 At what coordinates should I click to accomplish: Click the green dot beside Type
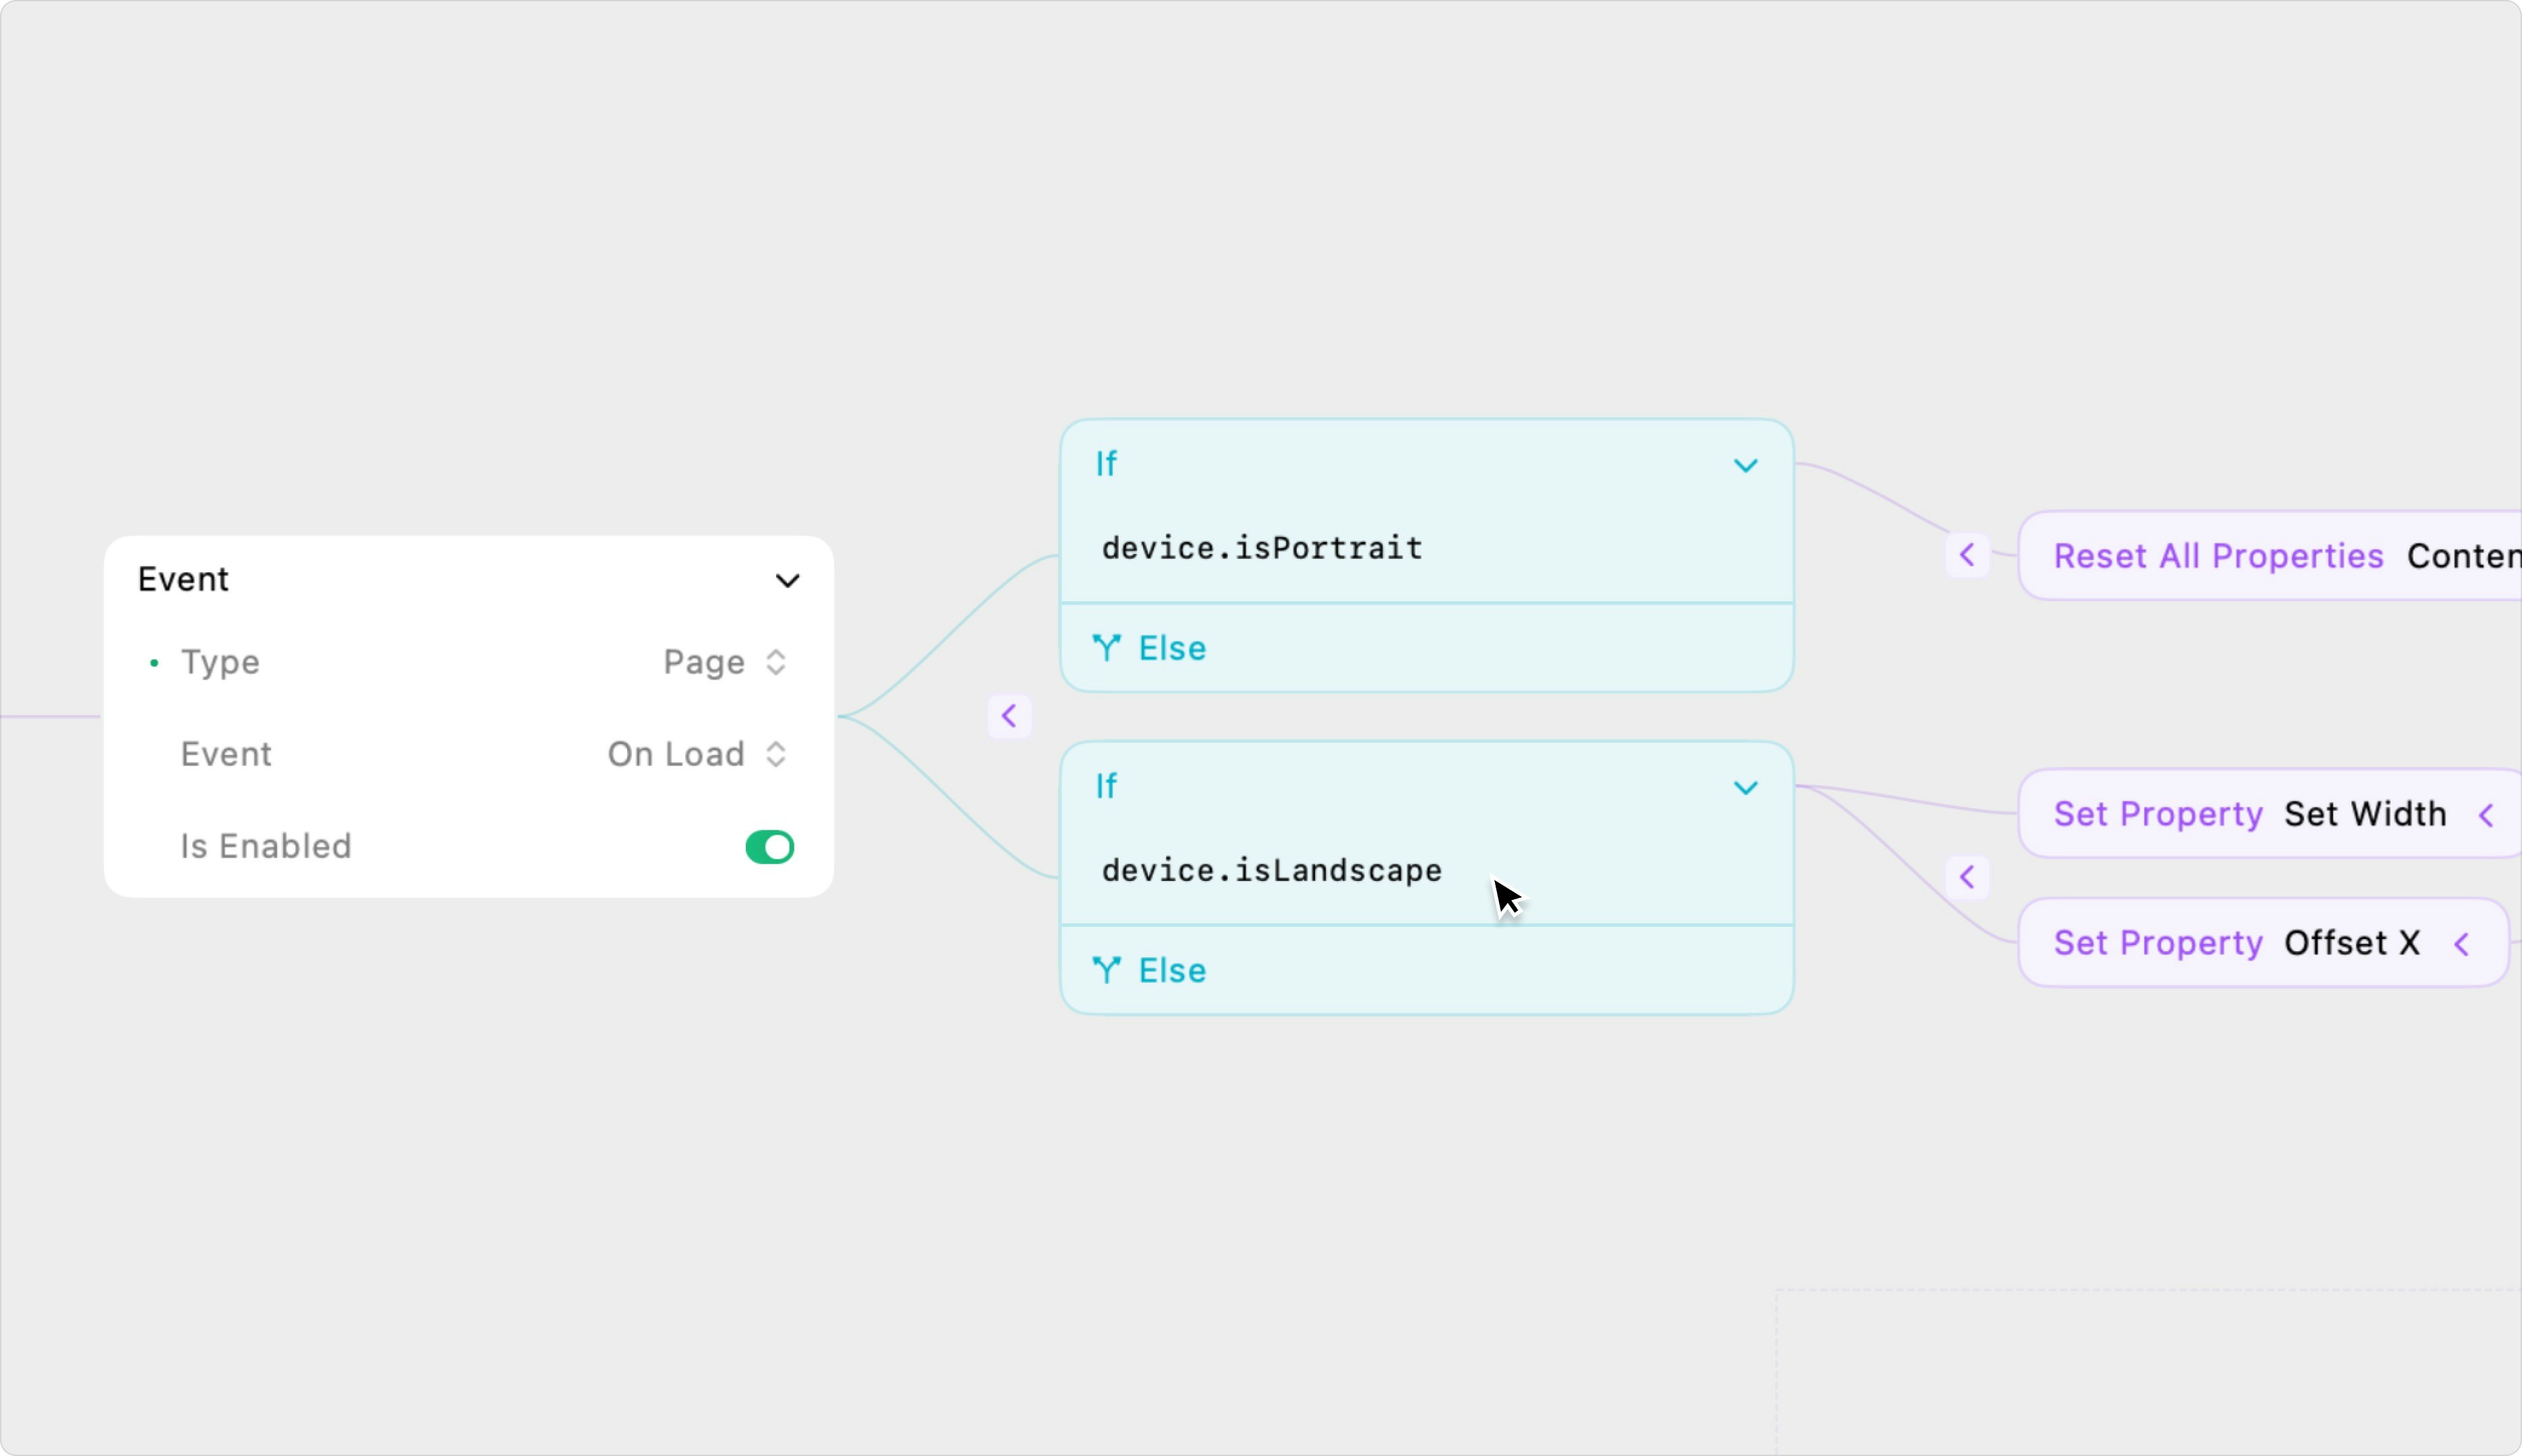(154, 663)
